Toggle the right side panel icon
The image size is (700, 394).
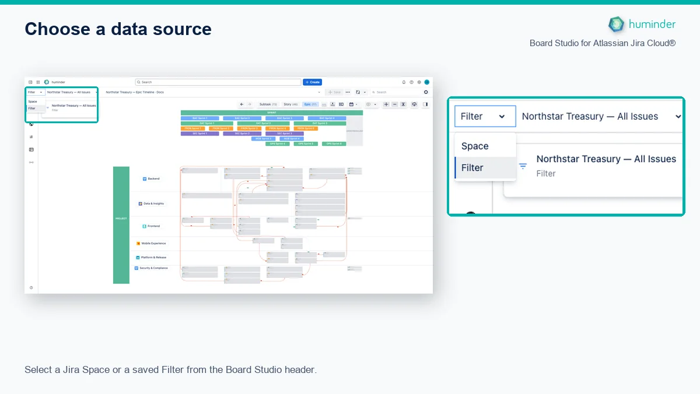(425, 104)
